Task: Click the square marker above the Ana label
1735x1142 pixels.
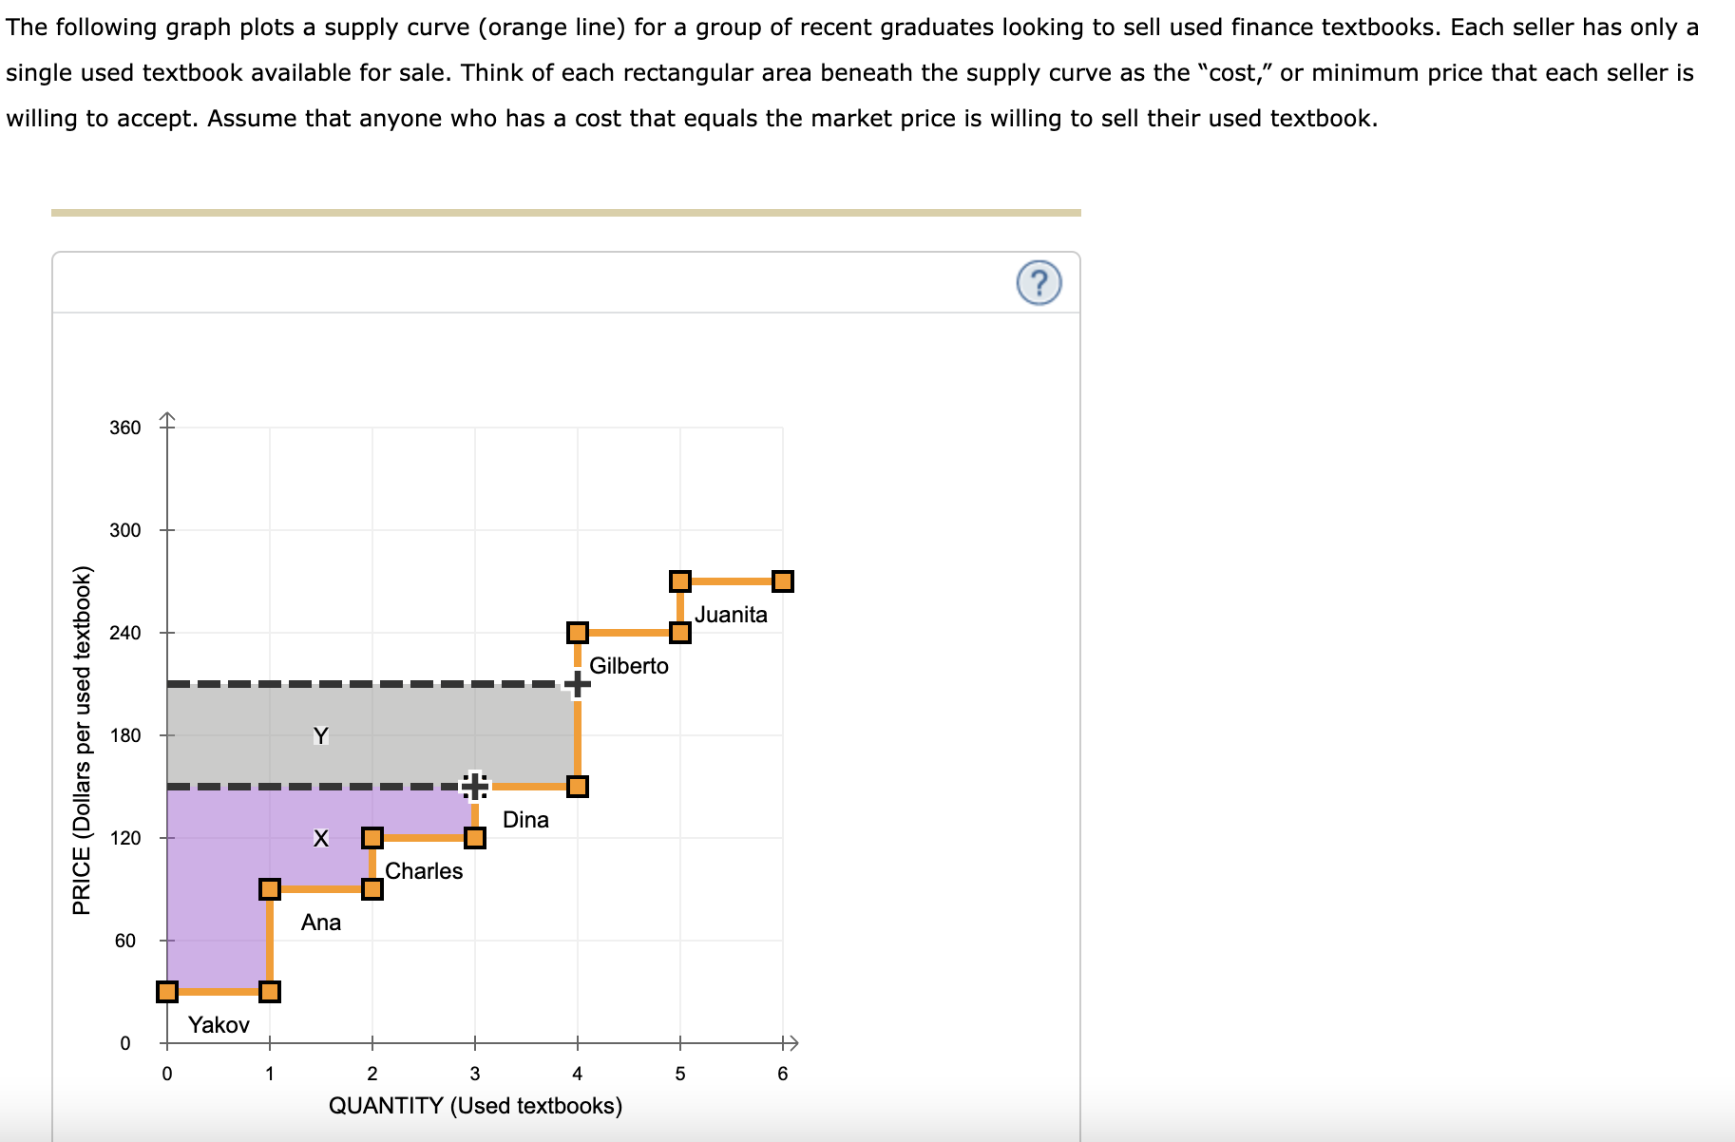Action: click(x=269, y=887)
